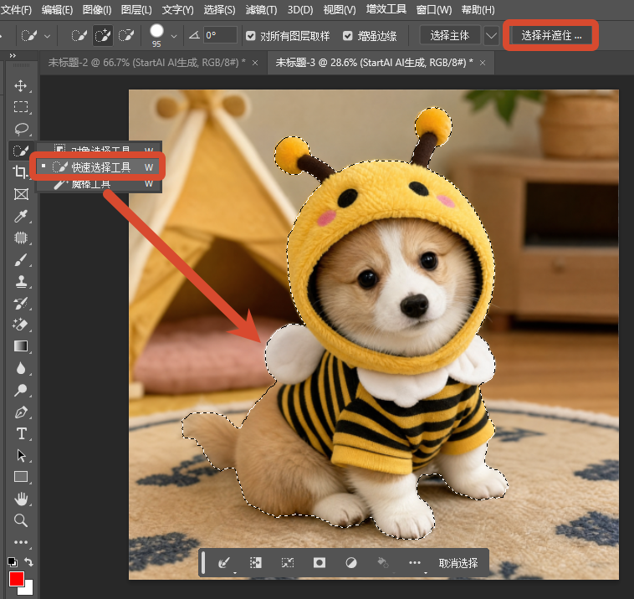Select the Zoom tool

[x=21, y=520]
